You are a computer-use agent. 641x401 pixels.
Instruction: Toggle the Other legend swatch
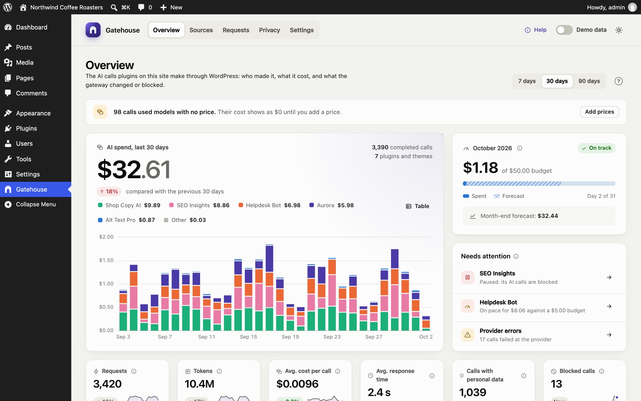[x=166, y=220]
